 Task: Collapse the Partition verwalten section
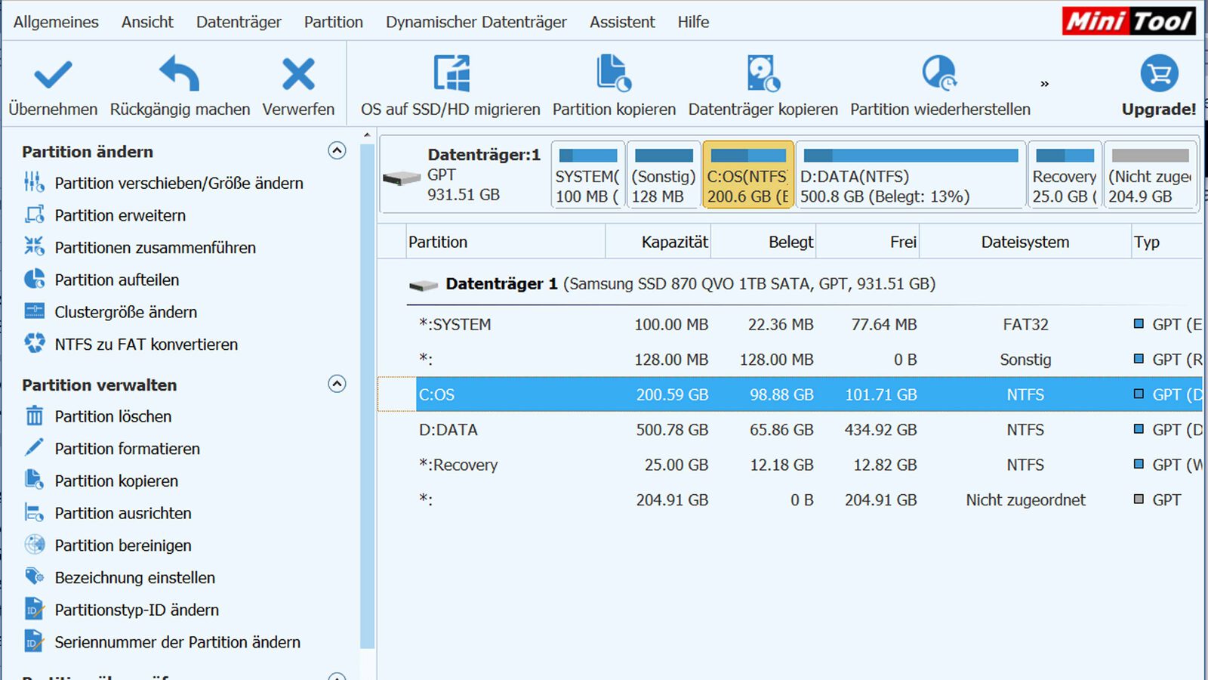click(x=337, y=384)
